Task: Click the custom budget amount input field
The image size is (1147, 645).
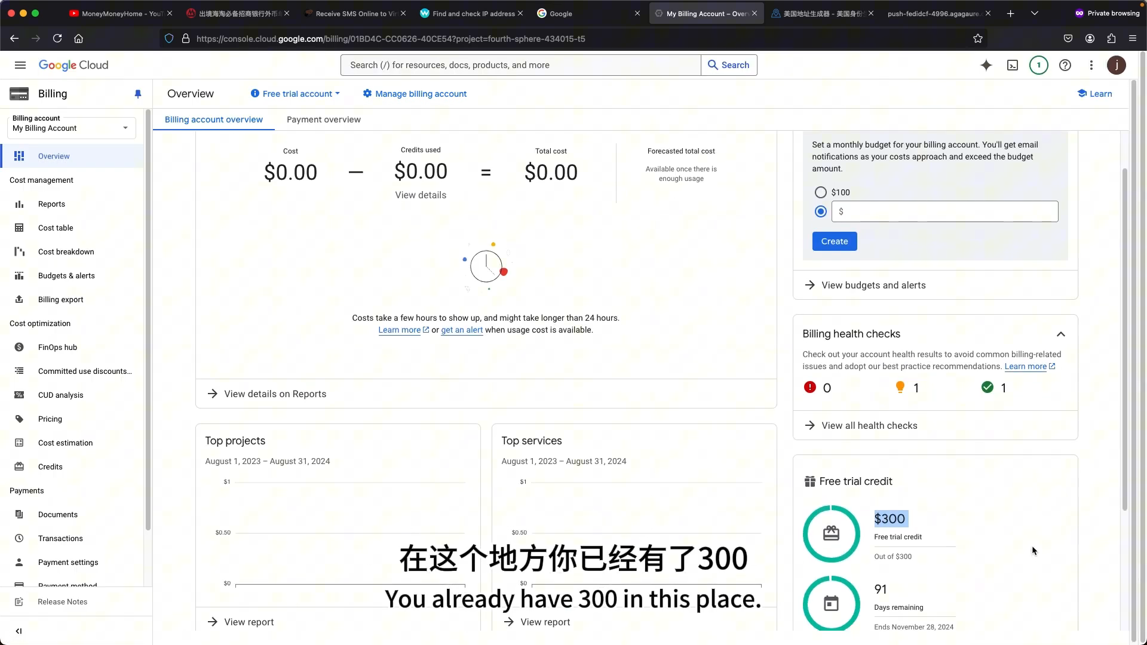Action: (944, 211)
